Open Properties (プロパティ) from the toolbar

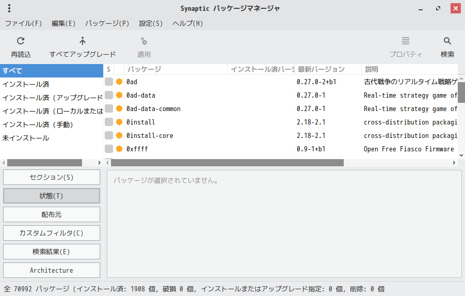[406, 41]
